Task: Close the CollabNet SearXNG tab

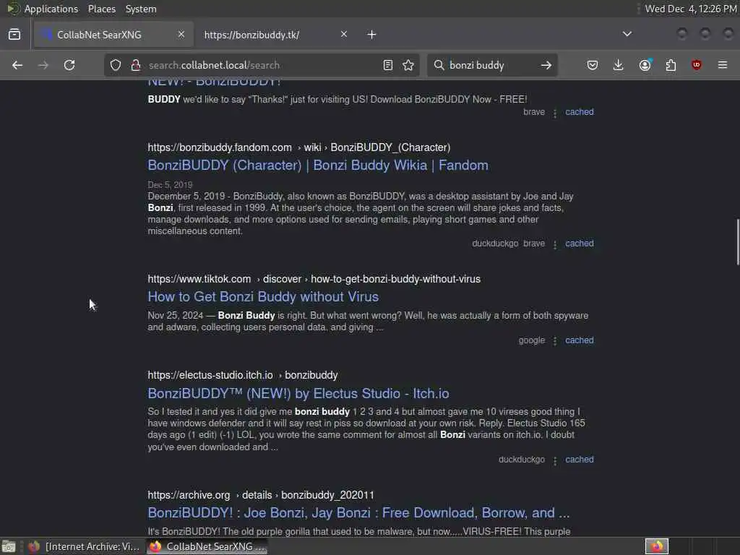Action: [x=181, y=35]
